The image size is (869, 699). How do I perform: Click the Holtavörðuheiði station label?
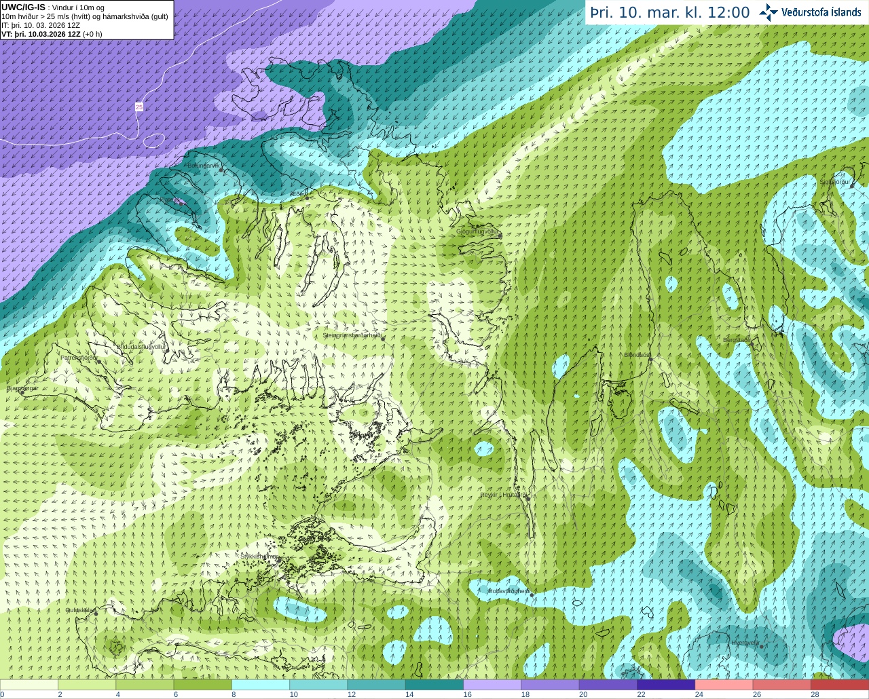tap(509, 591)
